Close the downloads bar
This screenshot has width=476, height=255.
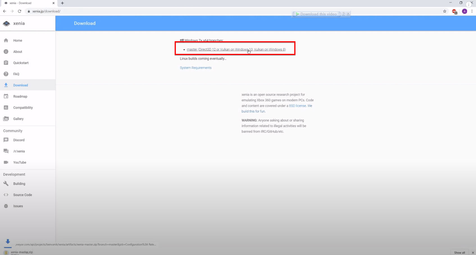[473, 252]
